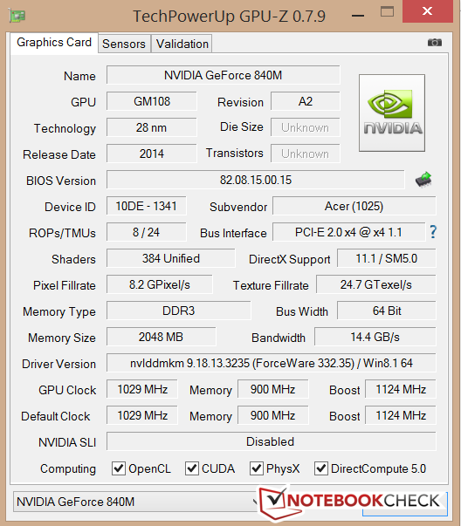Click the GPU field showing GM108
This screenshot has width=461, height=526.
point(152,101)
